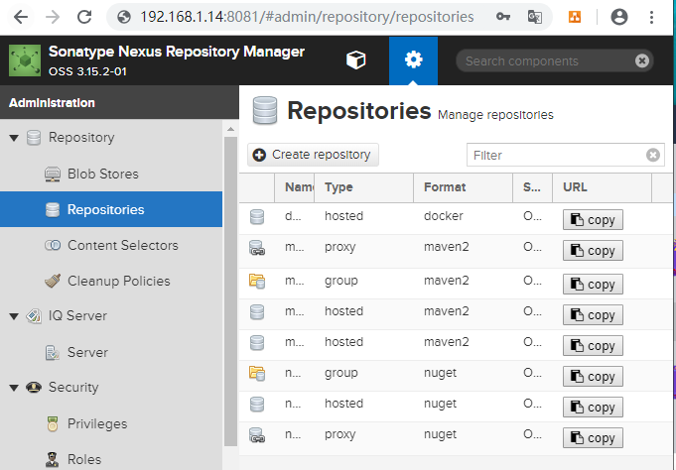Viewport: 676px width, 470px height.
Task: Click the browser back arrow
Action: [20, 17]
